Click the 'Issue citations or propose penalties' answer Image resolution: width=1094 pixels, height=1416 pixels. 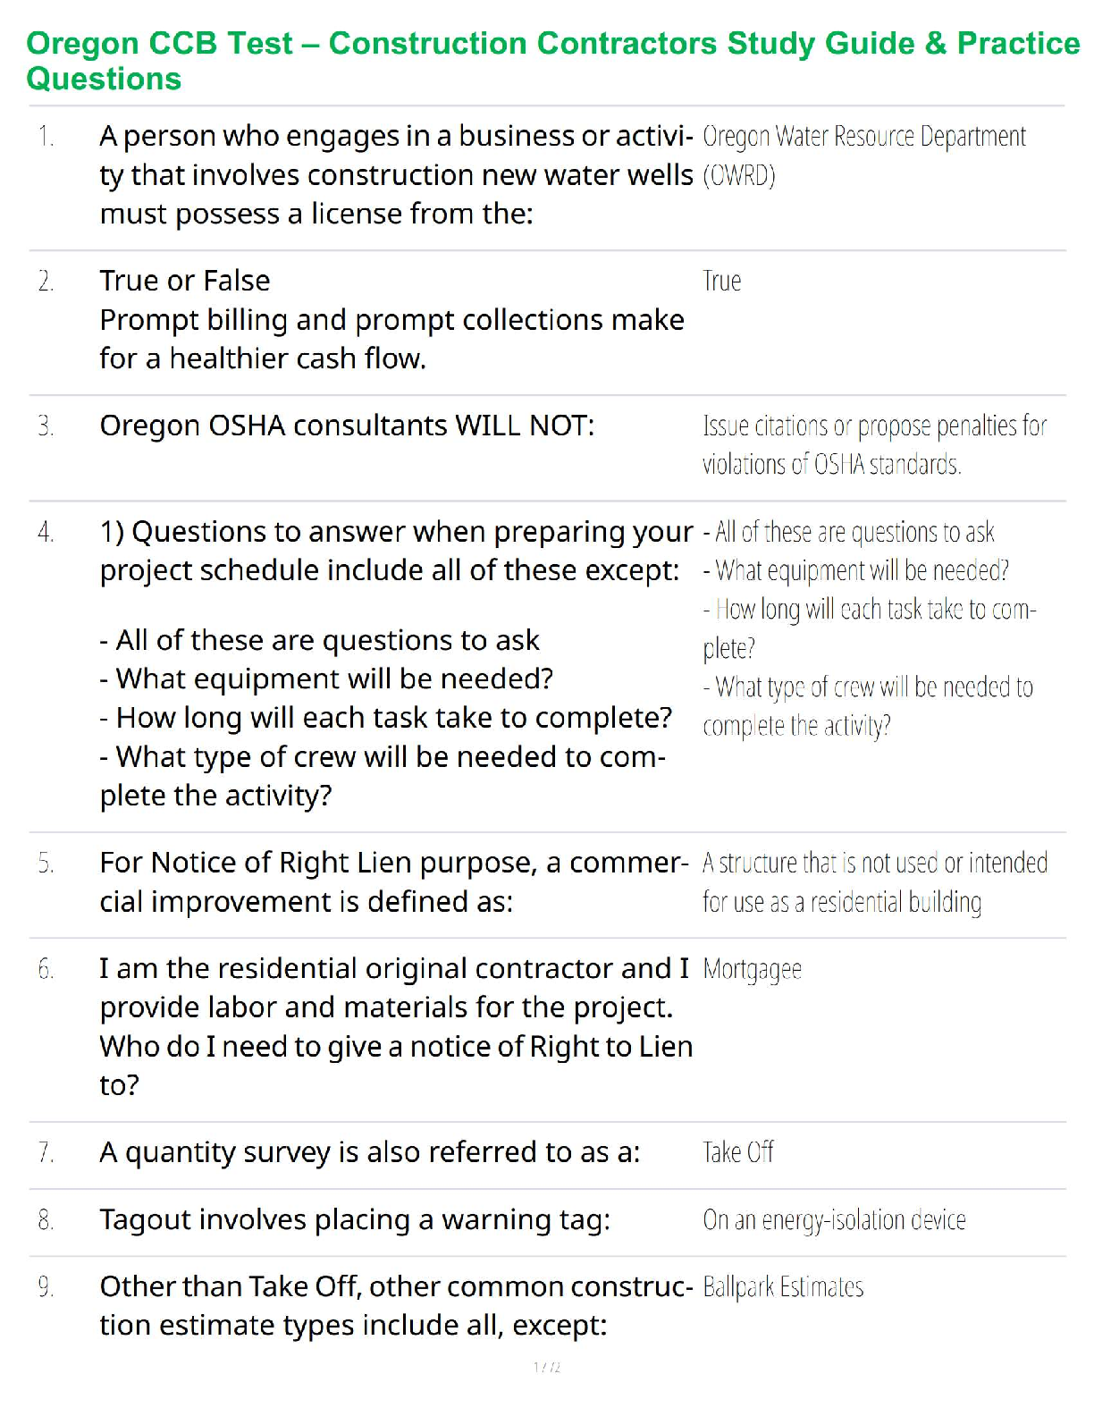pyautogui.click(x=874, y=444)
